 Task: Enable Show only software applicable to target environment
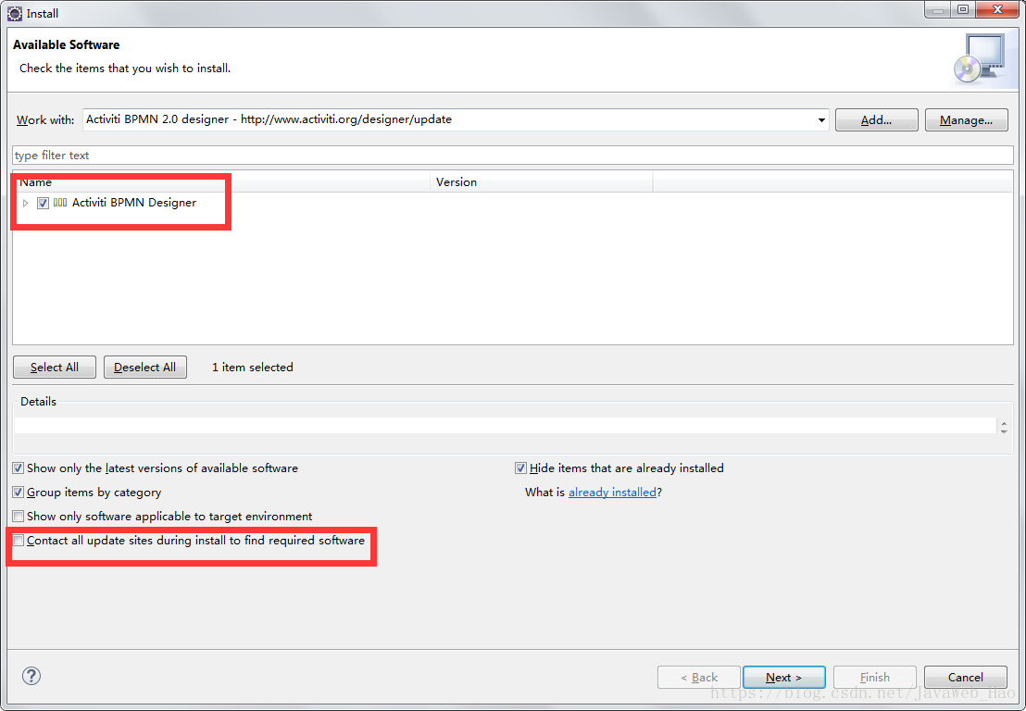pyautogui.click(x=19, y=517)
